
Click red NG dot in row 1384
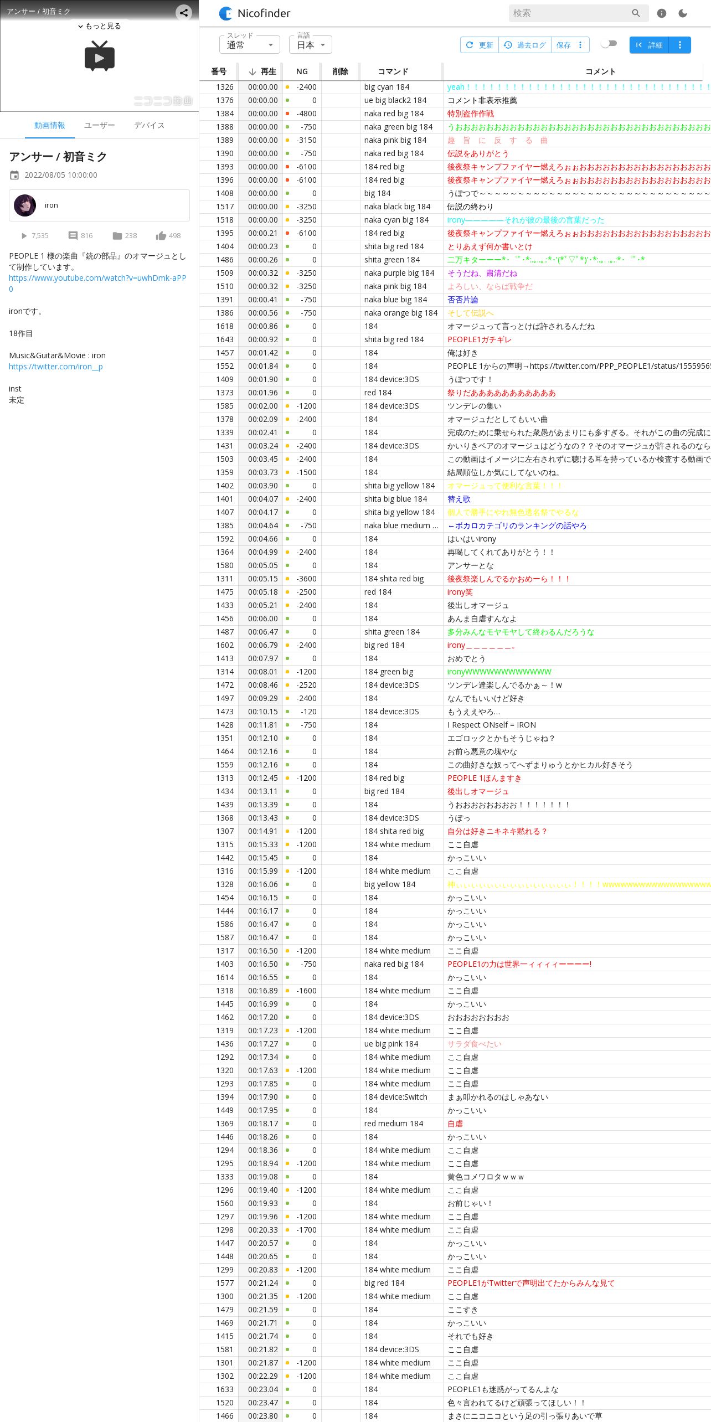point(287,114)
